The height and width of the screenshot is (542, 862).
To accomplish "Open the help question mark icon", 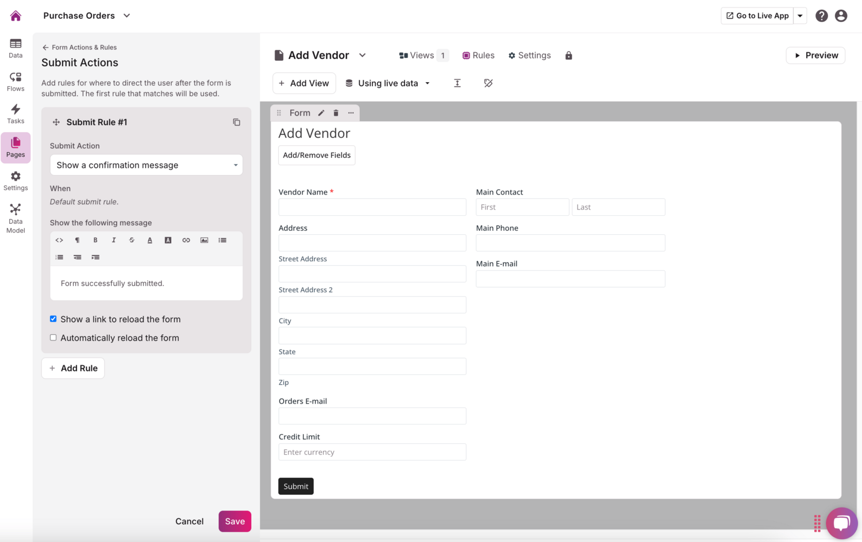I will (822, 16).
